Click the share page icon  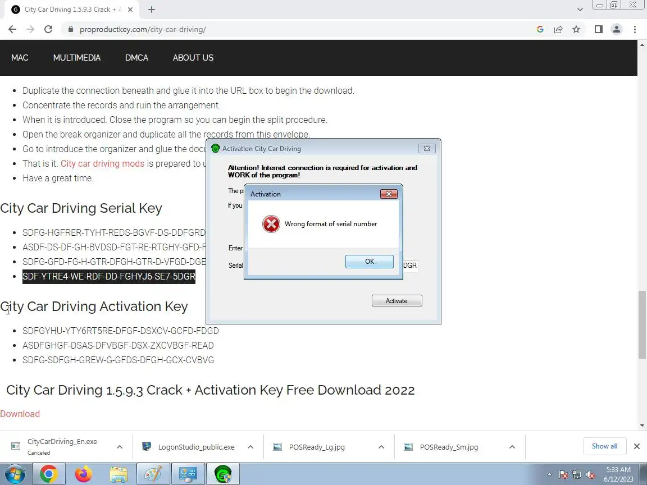(x=558, y=29)
